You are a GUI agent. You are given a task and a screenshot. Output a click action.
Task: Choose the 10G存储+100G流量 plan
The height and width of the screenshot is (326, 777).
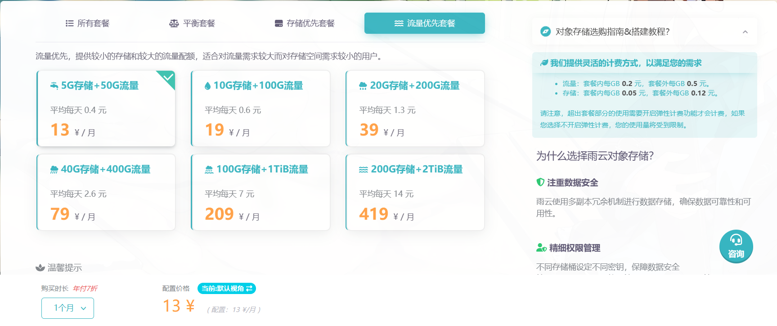click(260, 109)
